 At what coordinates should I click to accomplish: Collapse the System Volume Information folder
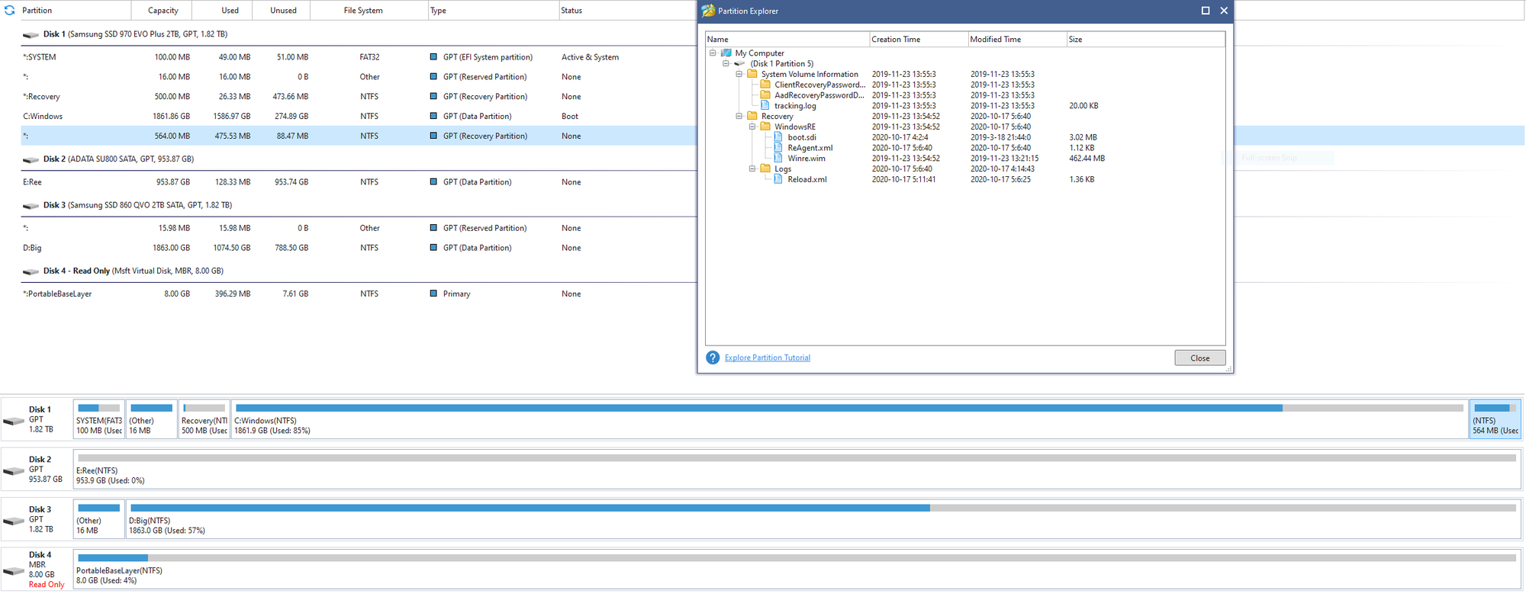coord(739,74)
